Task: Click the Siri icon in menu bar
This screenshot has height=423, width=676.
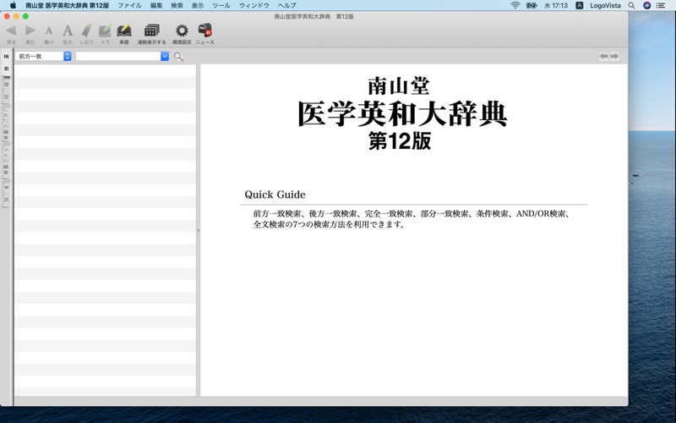Action: coord(646,6)
